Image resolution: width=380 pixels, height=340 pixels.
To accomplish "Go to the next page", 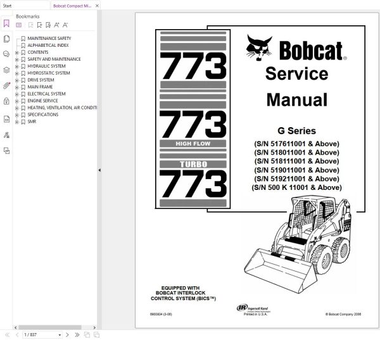I will pos(67,335).
